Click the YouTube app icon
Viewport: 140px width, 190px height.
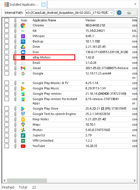click(23, 146)
